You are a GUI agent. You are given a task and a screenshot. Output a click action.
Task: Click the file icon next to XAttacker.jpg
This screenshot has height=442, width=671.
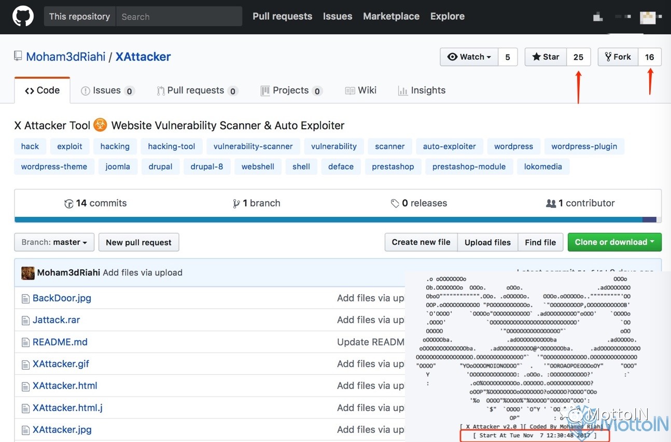coord(25,430)
